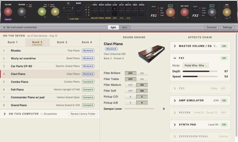Click the Connect button
The width and height of the screenshot is (238, 142).
212,27
